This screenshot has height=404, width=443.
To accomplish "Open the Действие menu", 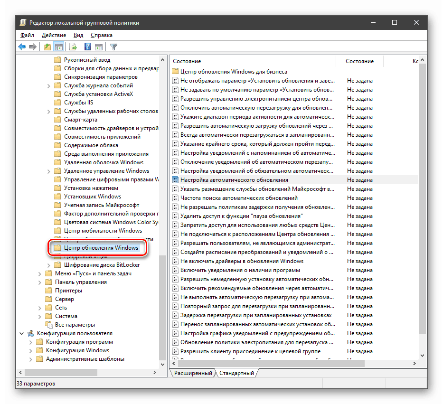I will (54, 35).
